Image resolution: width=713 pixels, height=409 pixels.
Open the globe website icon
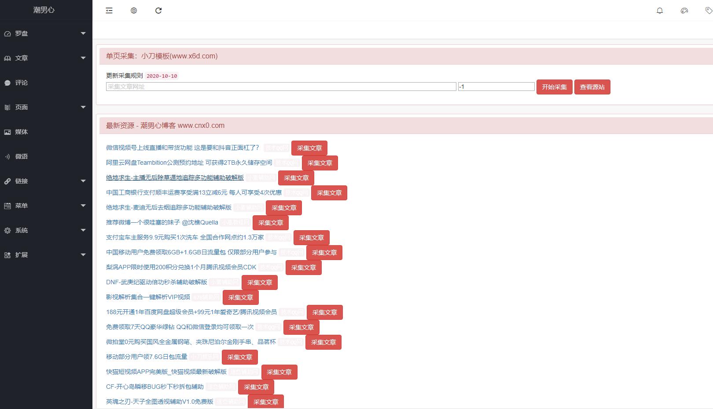134,11
